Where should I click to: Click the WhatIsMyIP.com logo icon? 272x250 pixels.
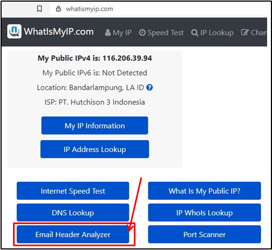(14, 31)
